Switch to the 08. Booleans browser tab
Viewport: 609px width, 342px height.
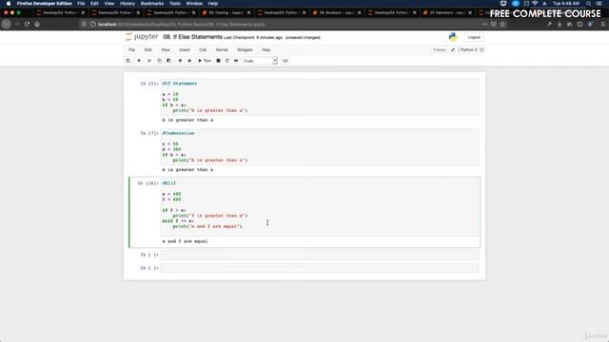tap(336, 12)
